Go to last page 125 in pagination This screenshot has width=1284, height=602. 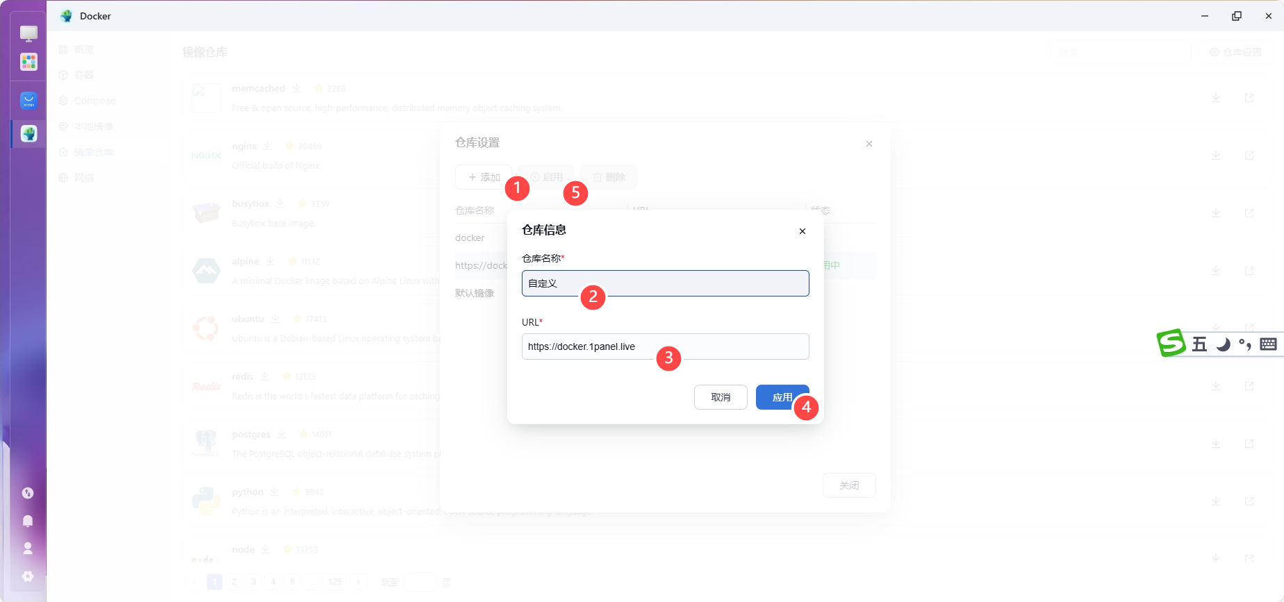(x=335, y=582)
